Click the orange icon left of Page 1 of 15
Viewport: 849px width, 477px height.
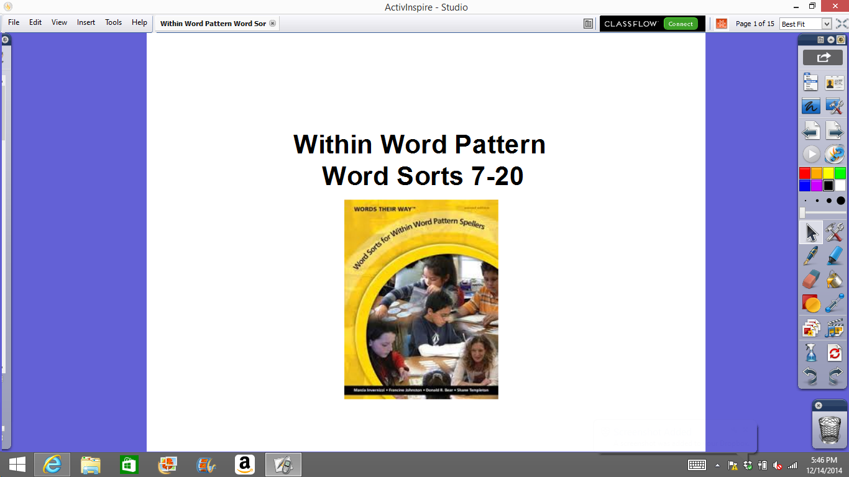[722, 24]
